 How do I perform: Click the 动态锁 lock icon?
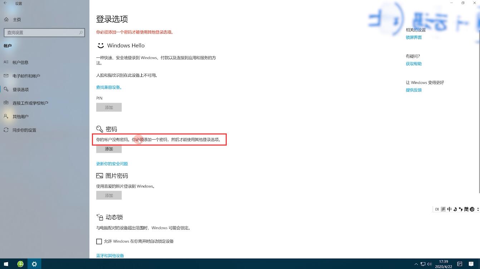(x=100, y=217)
